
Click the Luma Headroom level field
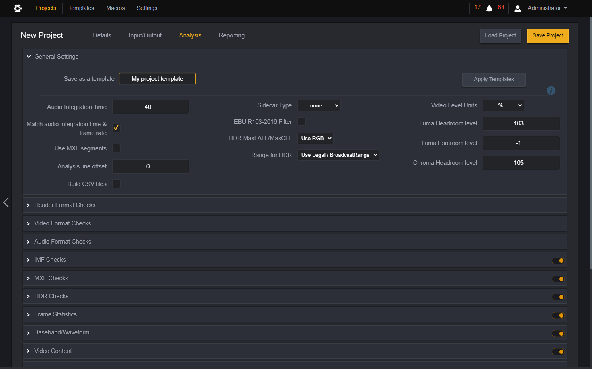click(x=521, y=123)
